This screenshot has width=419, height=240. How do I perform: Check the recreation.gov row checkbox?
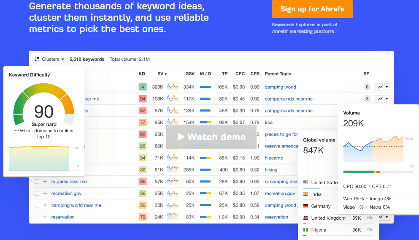pos(37,193)
